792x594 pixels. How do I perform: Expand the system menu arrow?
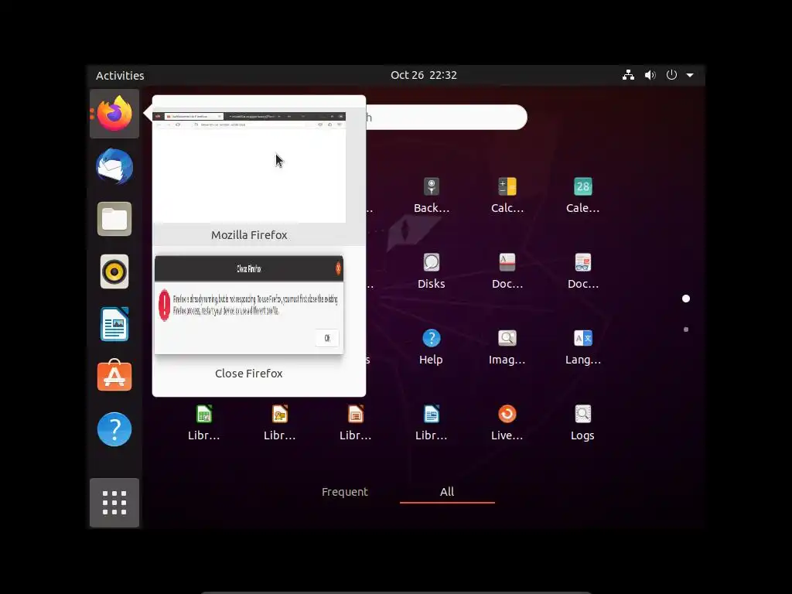pos(690,75)
